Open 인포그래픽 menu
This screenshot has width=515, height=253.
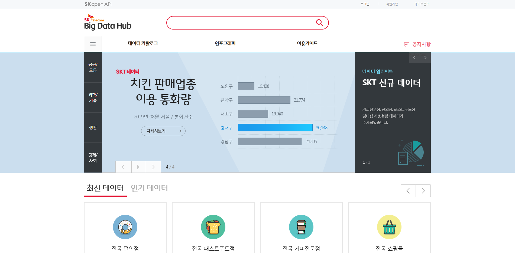click(x=225, y=43)
